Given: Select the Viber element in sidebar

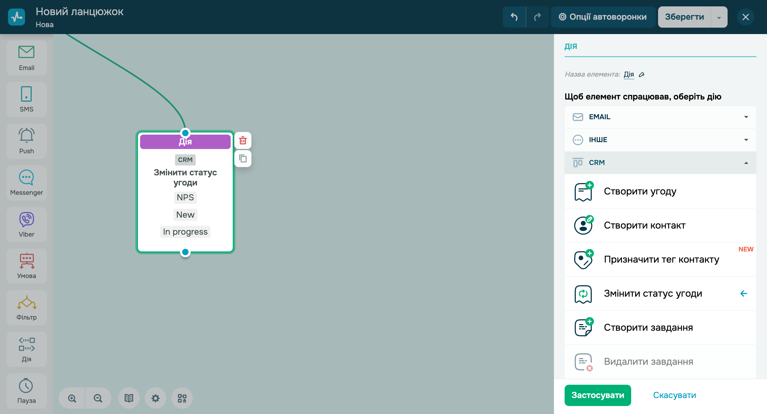Looking at the screenshot, I should tap(27, 225).
